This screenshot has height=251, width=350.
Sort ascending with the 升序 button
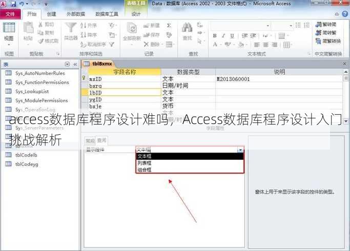[x=88, y=26]
